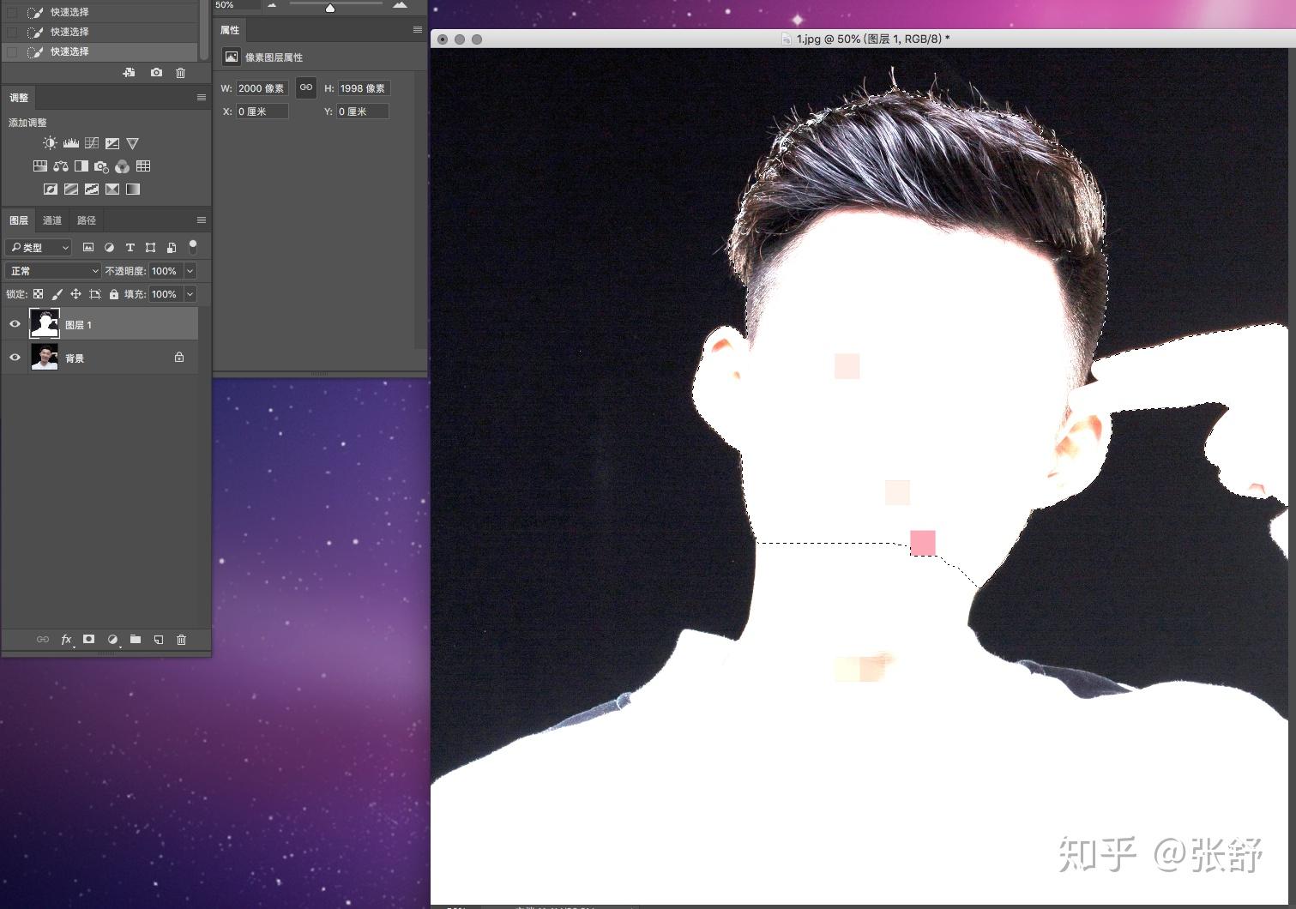1296x909 pixels.
Task: Add a Threshold adjustment
Action: point(92,189)
